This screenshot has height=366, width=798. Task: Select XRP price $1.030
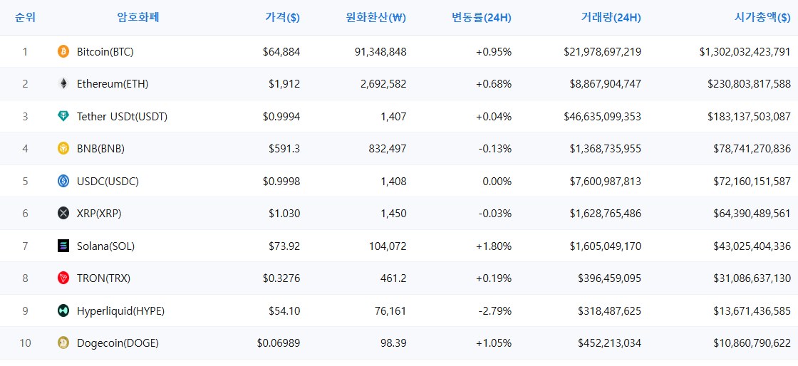[x=284, y=214]
